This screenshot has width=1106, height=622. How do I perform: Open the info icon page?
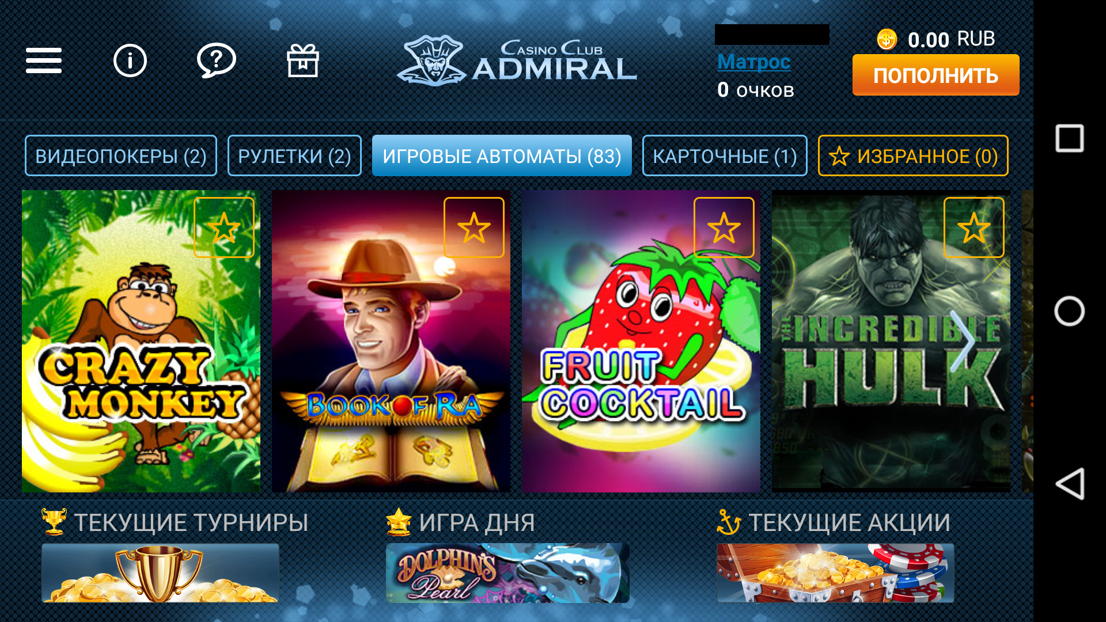pyautogui.click(x=130, y=60)
